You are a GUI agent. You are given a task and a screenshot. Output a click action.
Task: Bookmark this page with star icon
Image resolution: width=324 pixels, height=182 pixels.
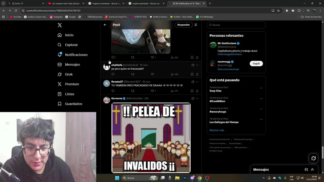pyautogui.click(x=278, y=11)
